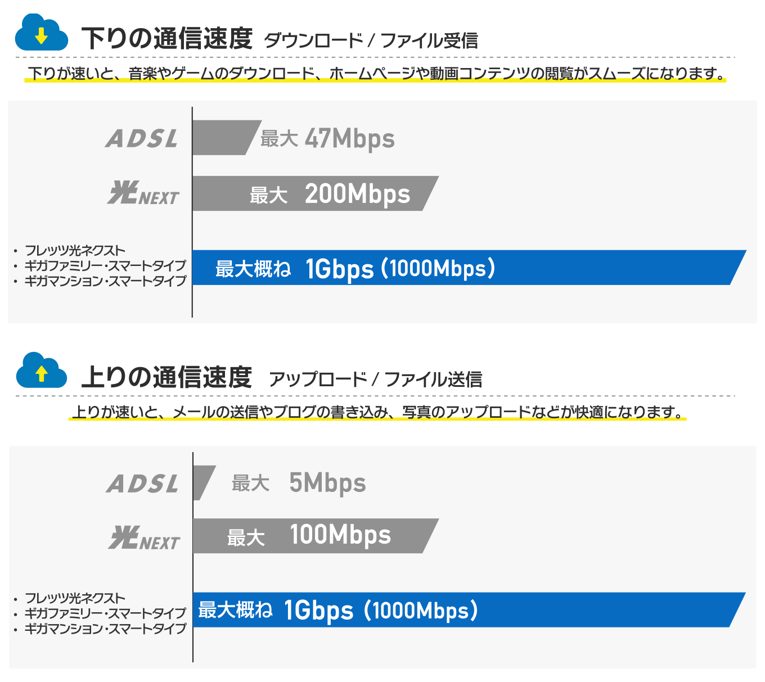The image size is (765, 682).
Task: Select the blue 1Gbps upload speed bar
Action: (469, 609)
